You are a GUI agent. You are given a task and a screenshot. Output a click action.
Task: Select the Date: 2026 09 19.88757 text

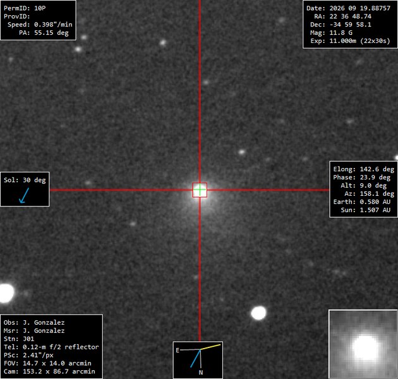(348, 8)
